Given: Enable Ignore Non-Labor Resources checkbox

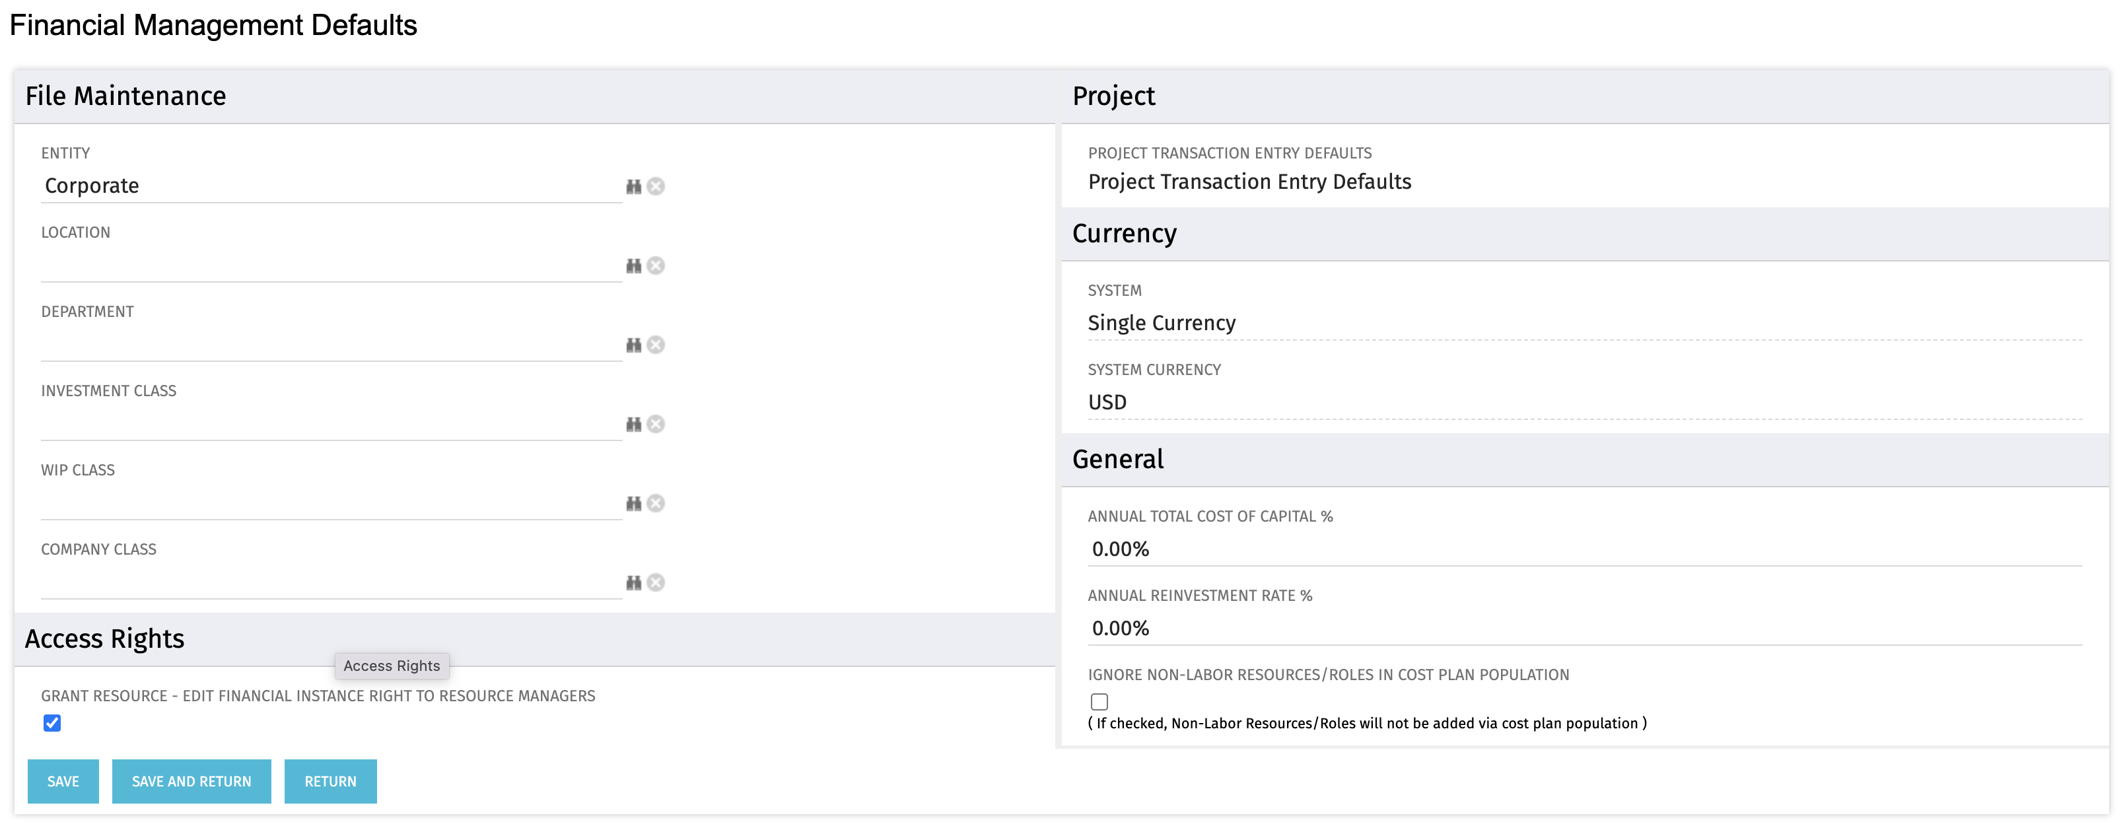Looking at the screenshot, I should pyautogui.click(x=1099, y=702).
